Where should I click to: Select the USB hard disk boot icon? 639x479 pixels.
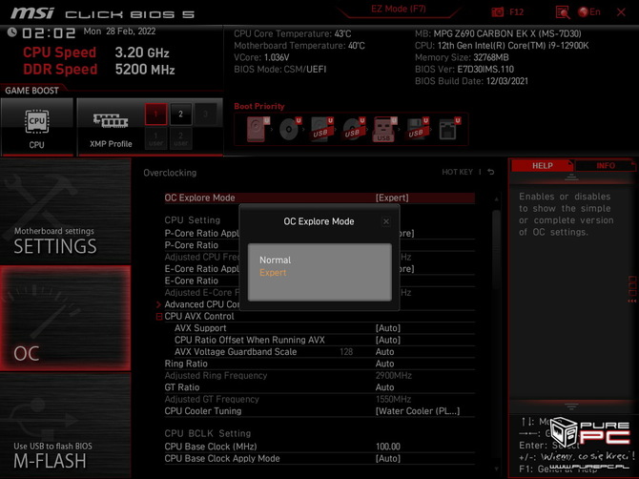pos(321,129)
